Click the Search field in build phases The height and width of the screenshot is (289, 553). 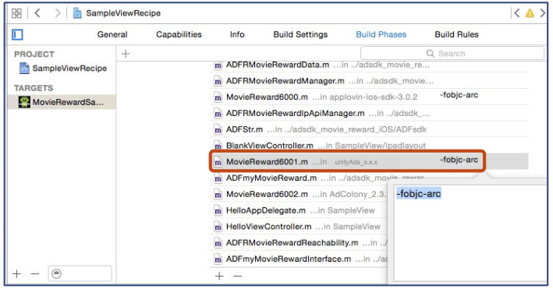tap(452, 54)
